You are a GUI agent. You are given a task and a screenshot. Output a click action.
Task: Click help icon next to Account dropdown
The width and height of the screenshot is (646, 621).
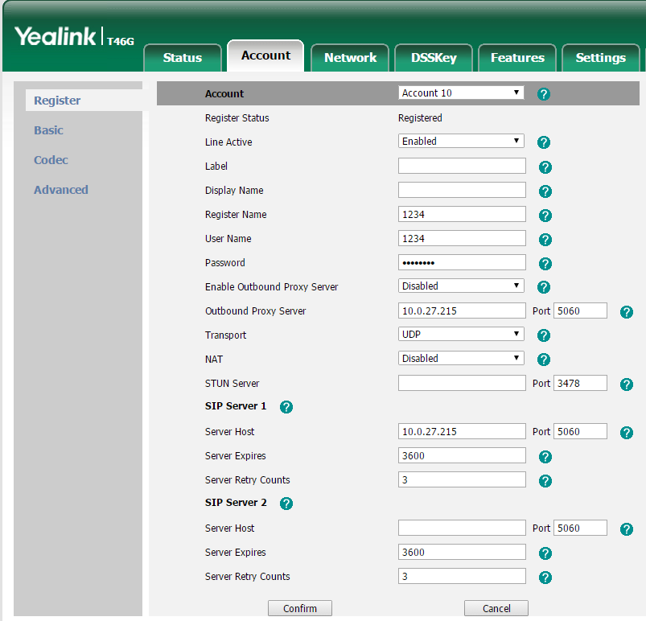coord(543,94)
